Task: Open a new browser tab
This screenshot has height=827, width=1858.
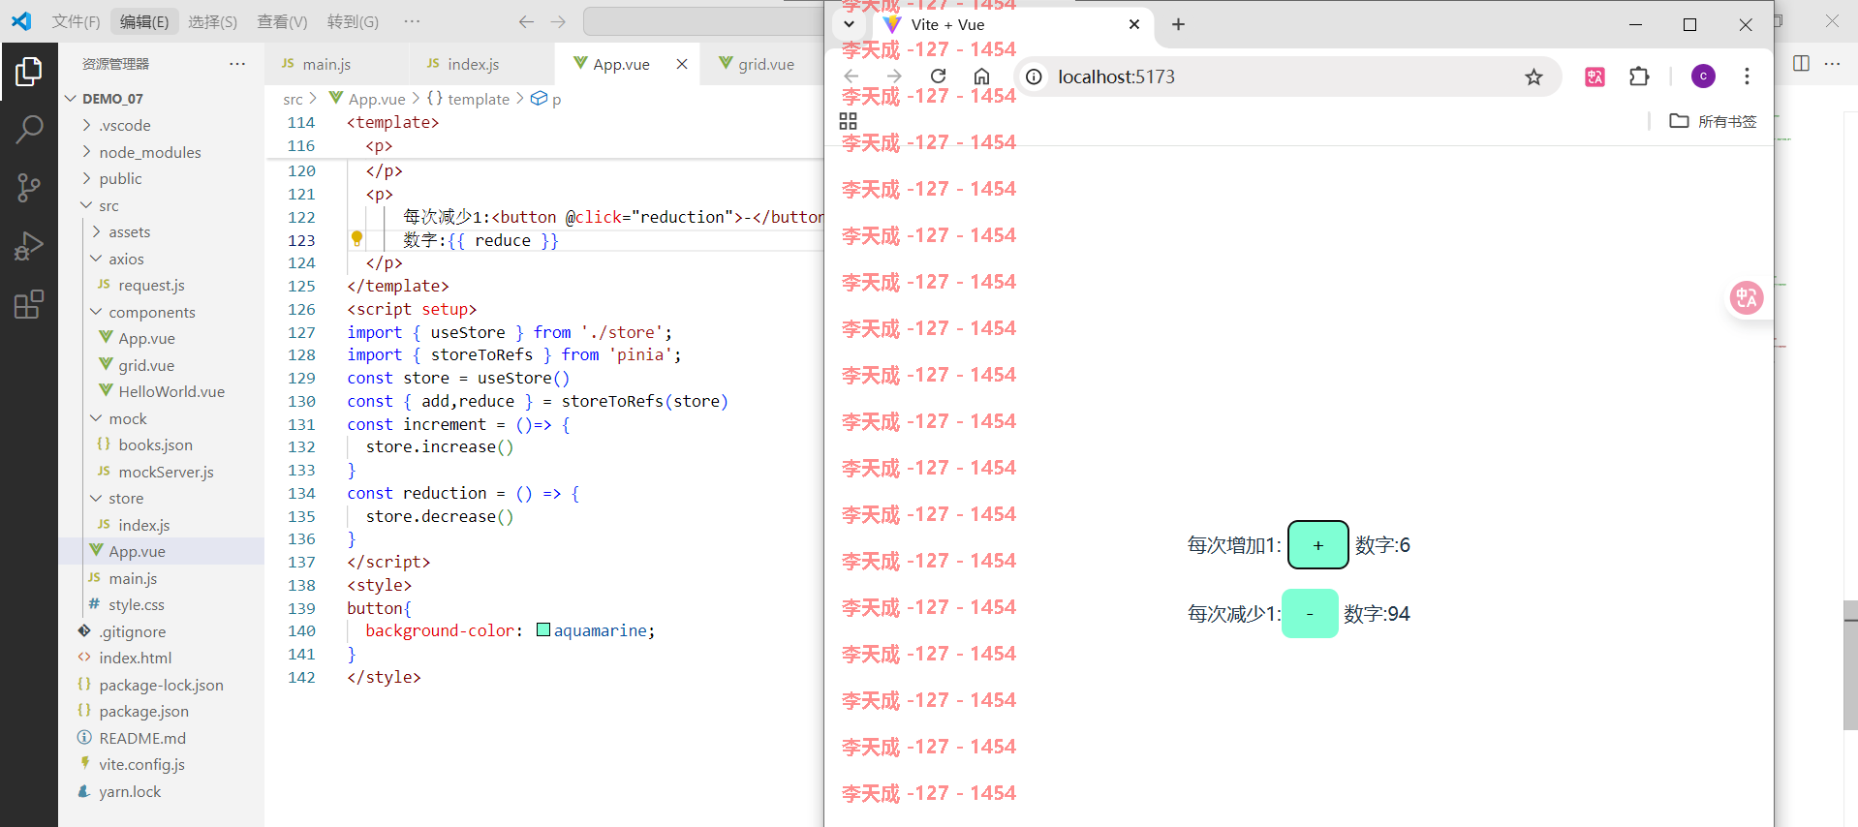Action: (x=1178, y=24)
